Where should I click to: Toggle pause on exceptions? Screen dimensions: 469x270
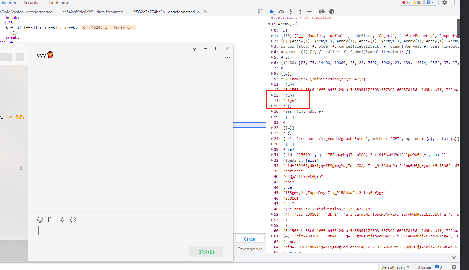[332, 12]
